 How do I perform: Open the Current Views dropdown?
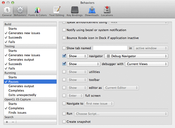coord(146,64)
